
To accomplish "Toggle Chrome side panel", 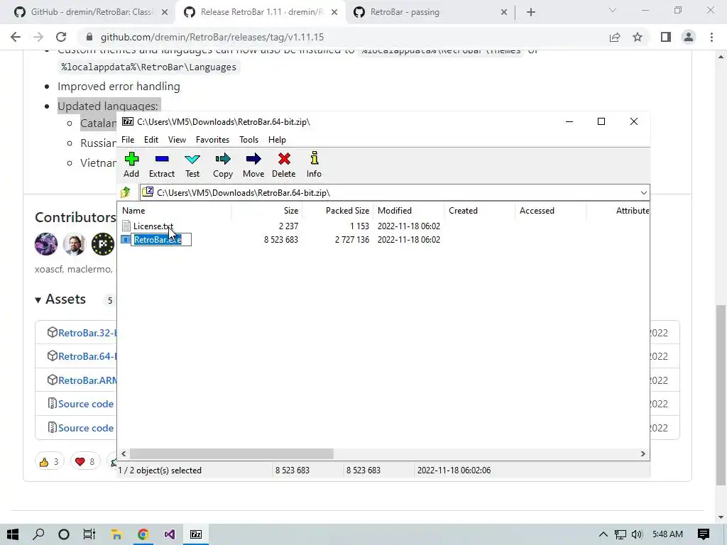I will [x=666, y=37].
